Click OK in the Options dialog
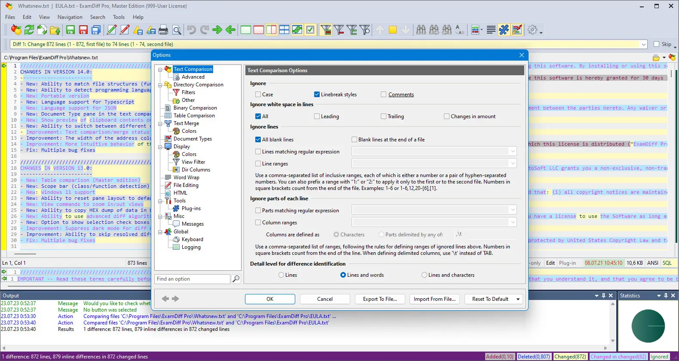This screenshot has width=679, height=361. click(270, 299)
